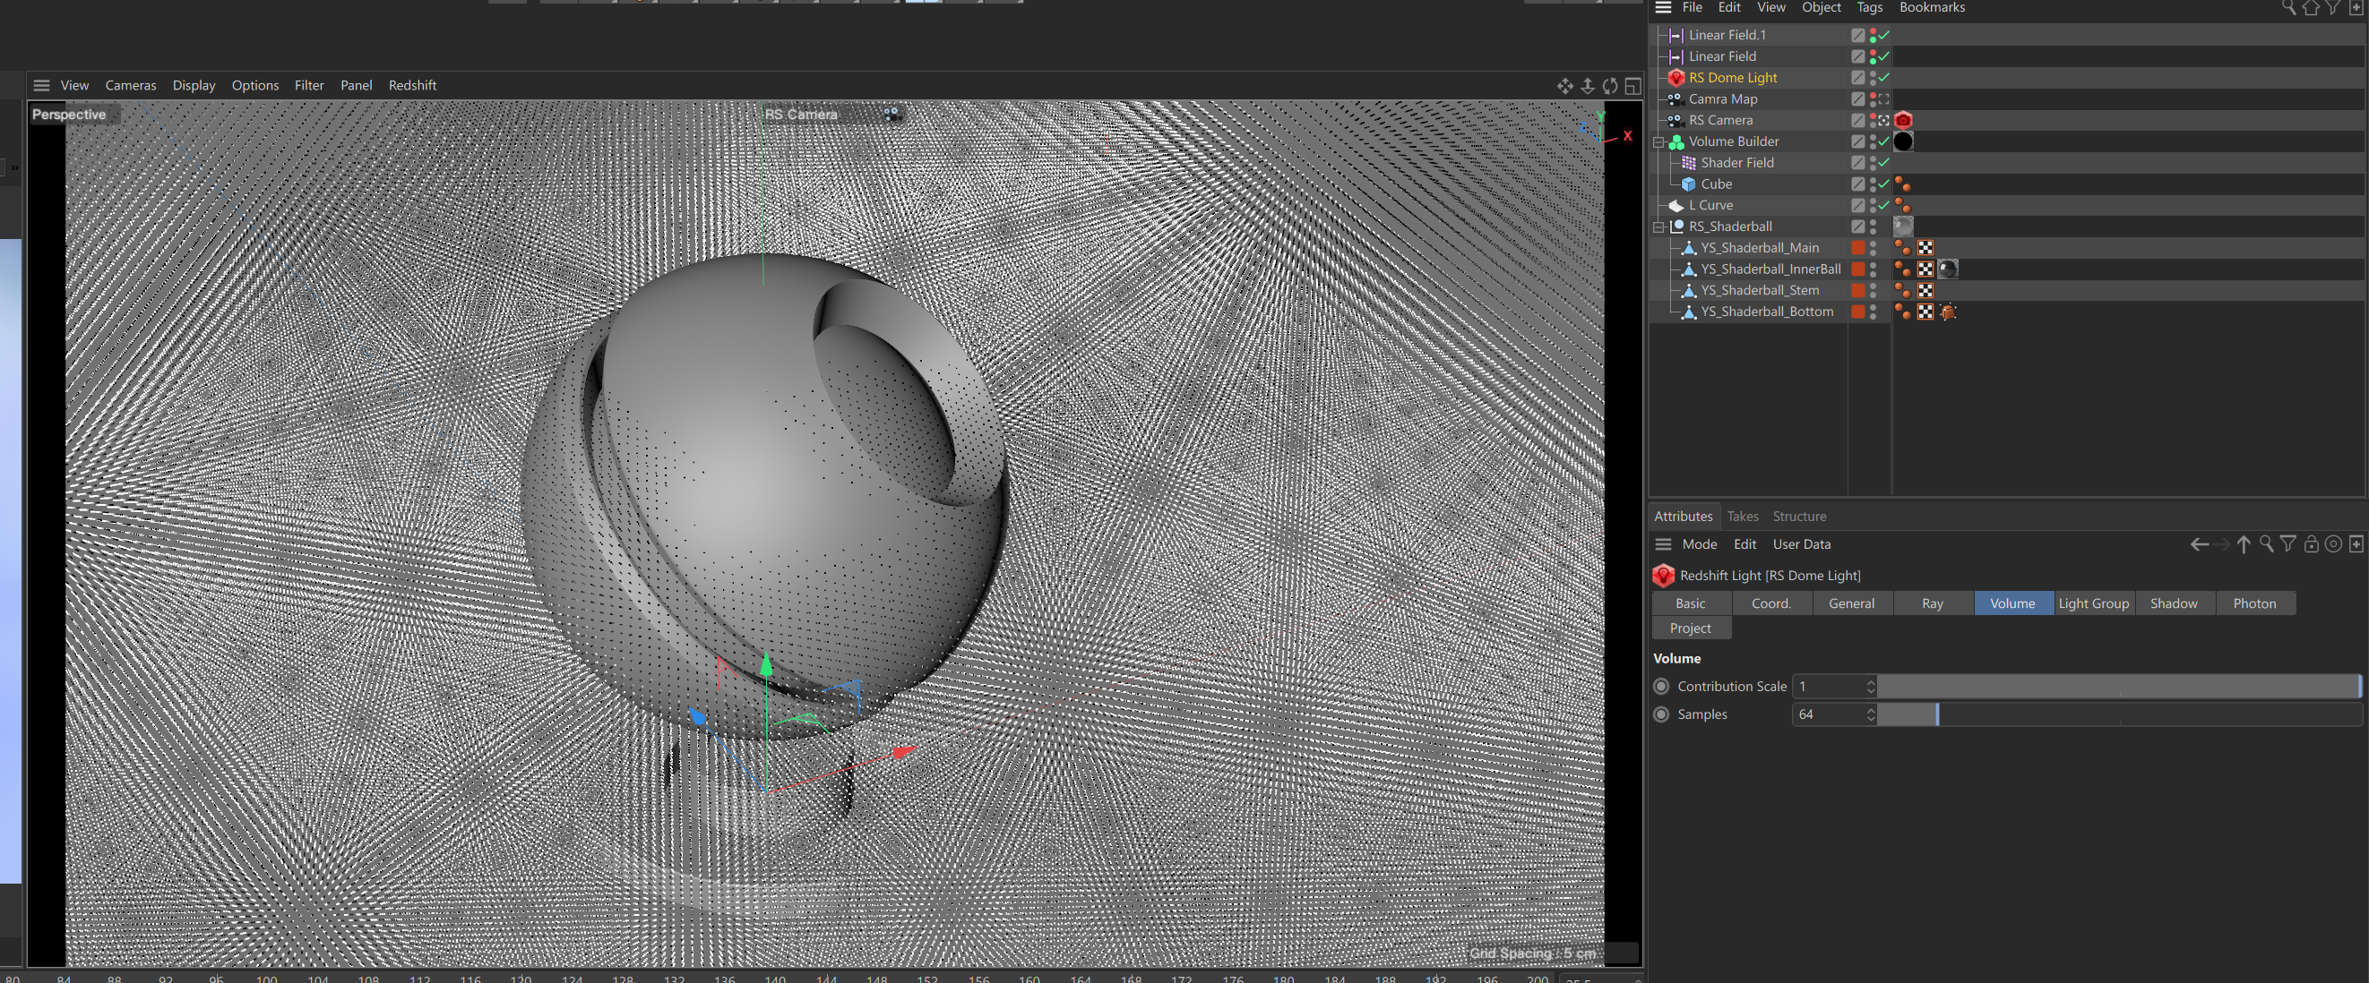
Task: Click the viewport rotate camera icon
Action: [1609, 85]
